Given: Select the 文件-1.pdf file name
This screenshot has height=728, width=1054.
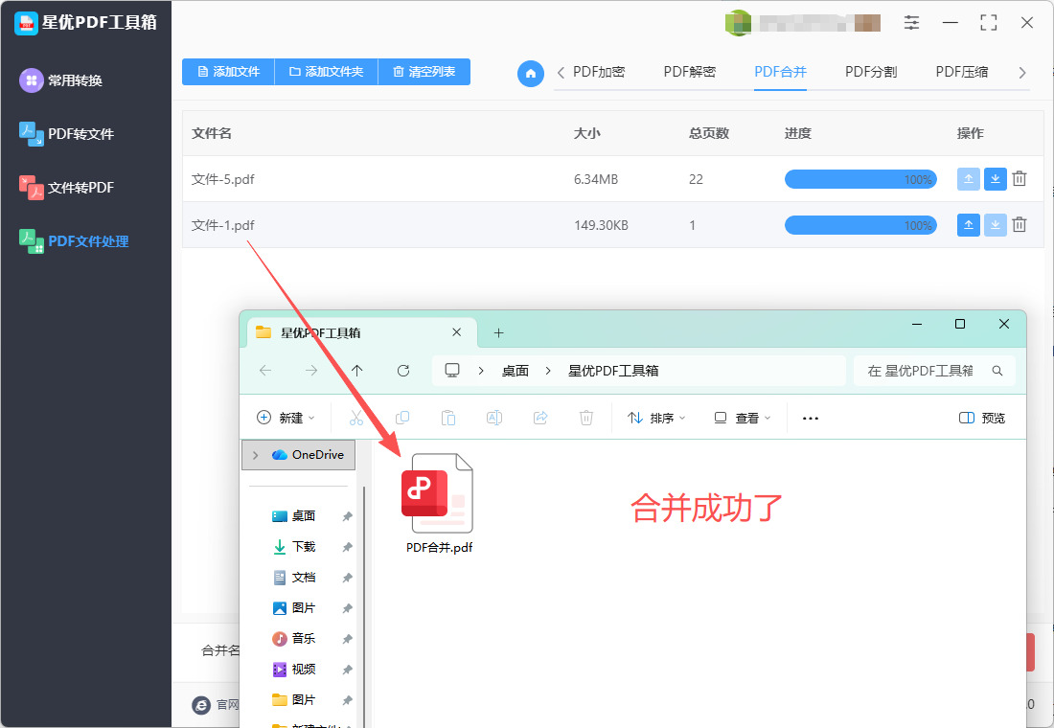Looking at the screenshot, I should (222, 225).
